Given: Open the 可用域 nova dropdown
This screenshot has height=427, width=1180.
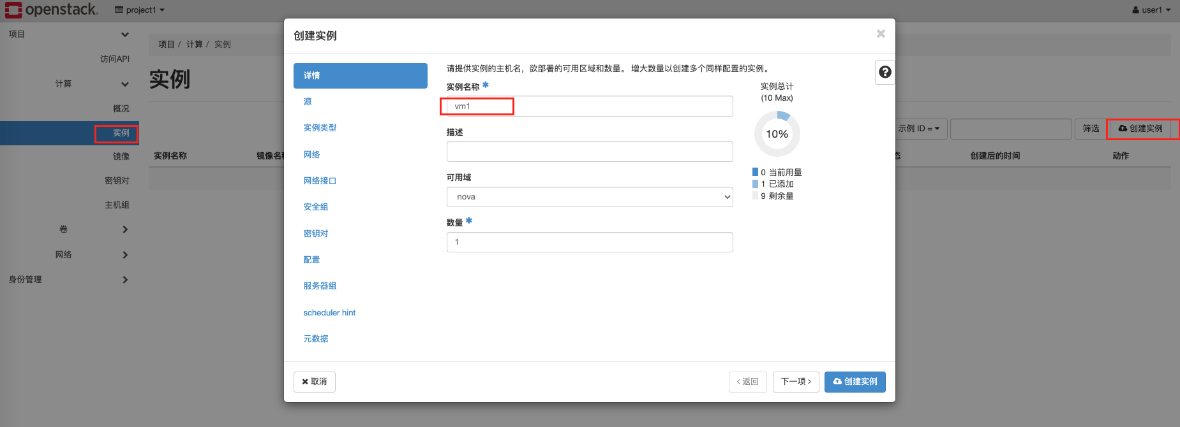Looking at the screenshot, I should tap(590, 197).
